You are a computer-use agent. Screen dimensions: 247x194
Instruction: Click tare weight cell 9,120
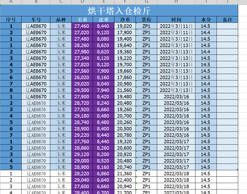tap(104, 32)
